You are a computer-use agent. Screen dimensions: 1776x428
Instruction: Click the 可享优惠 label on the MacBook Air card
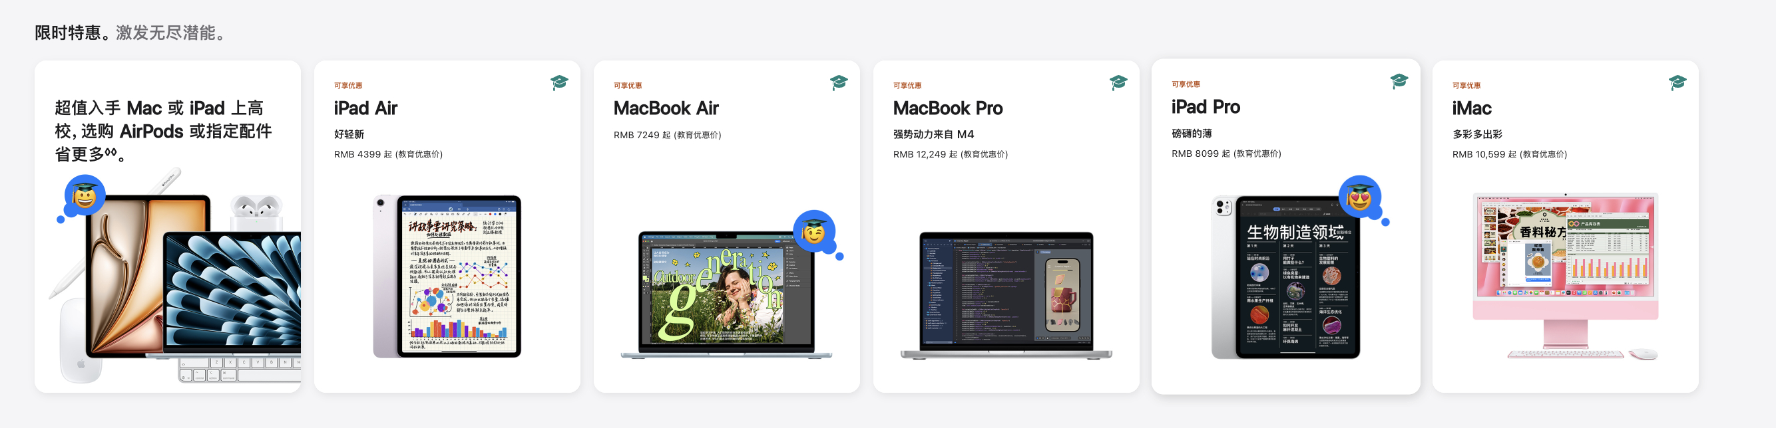tap(627, 85)
